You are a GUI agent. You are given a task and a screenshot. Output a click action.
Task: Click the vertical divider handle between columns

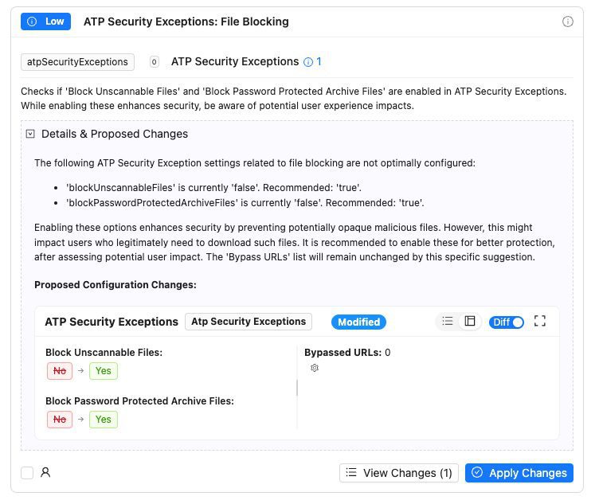point(297,388)
